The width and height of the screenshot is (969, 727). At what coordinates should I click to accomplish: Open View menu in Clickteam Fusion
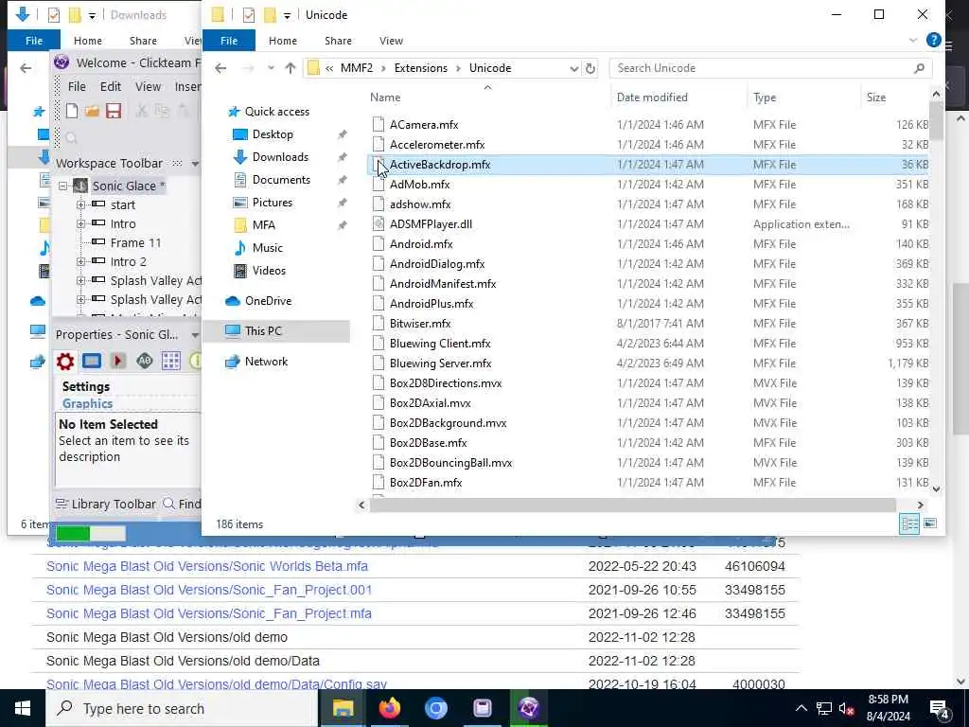(149, 86)
